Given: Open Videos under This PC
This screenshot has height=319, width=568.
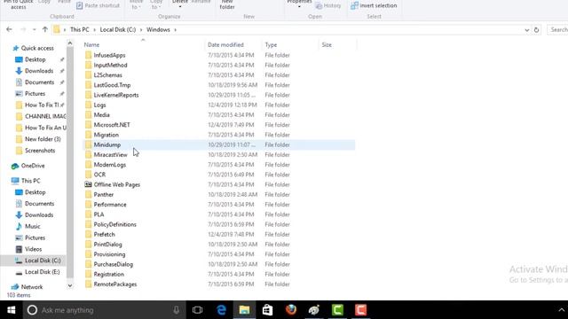Looking at the screenshot, I should (x=34, y=249).
